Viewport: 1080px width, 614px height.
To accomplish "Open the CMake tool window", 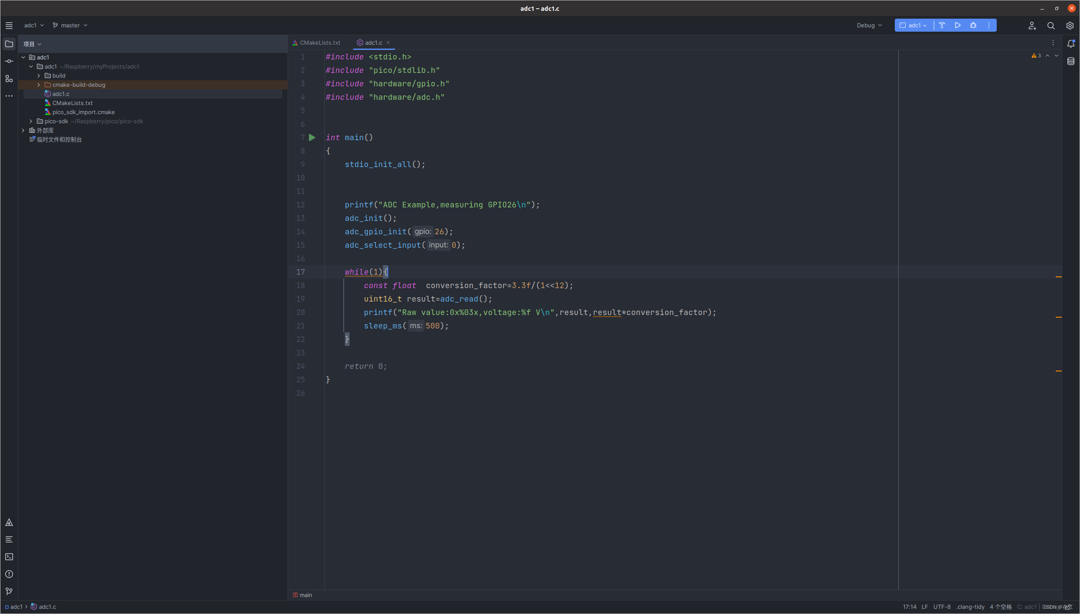I will tap(9, 522).
